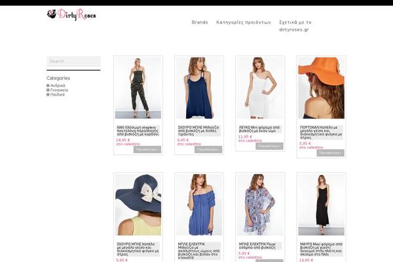Open the floral blue shawl image
The width and height of the screenshot is (393, 262).
pyautogui.click(x=260, y=204)
